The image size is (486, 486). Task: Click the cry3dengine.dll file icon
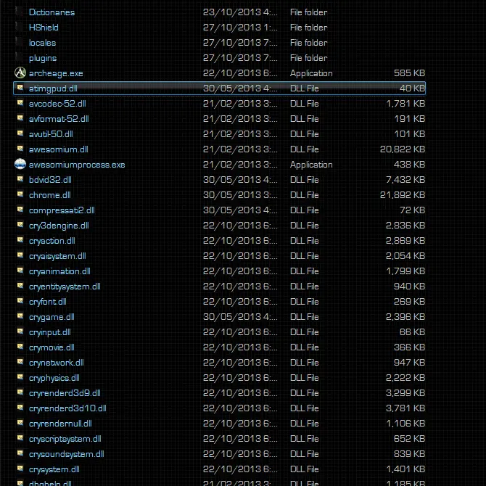pos(20,224)
